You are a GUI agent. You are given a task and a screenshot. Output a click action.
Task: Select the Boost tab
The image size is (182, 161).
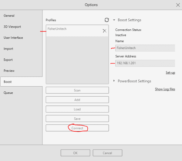[x=22, y=82]
